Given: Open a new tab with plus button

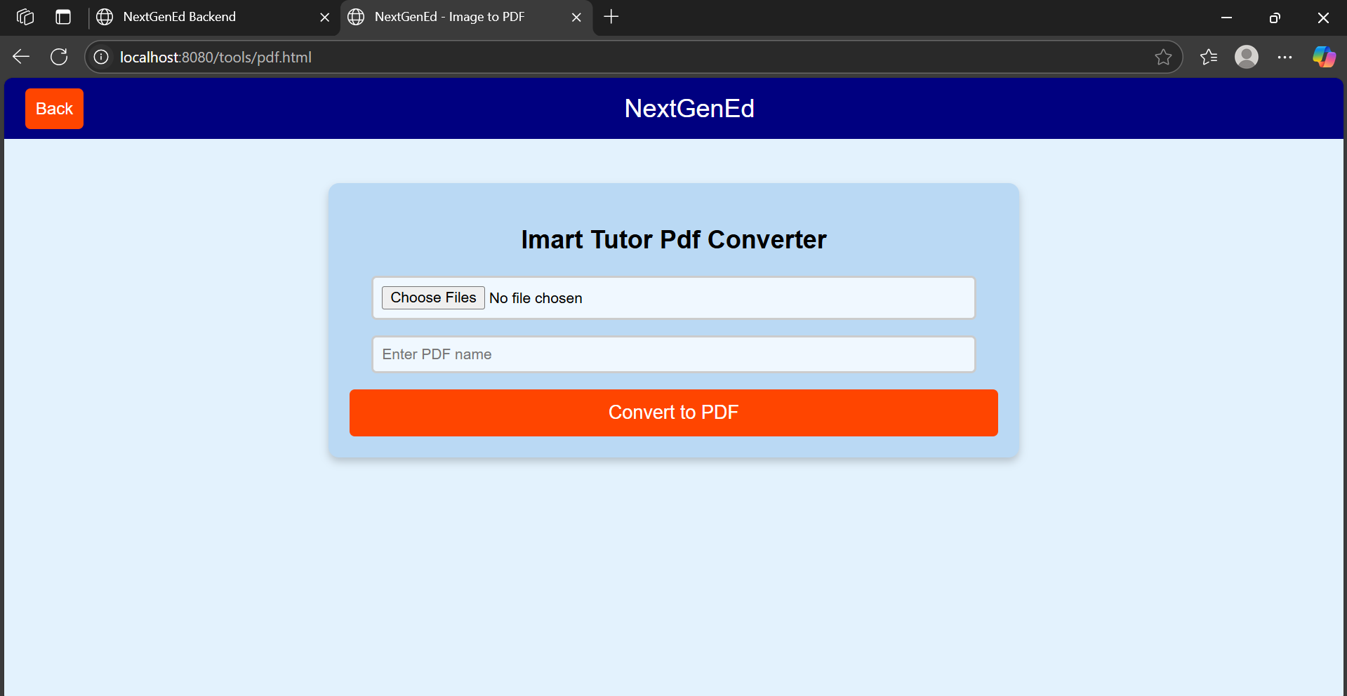Looking at the screenshot, I should (611, 17).
